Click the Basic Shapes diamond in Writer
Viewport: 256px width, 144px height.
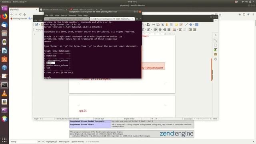pyautogui.click(x=191, y=24)
